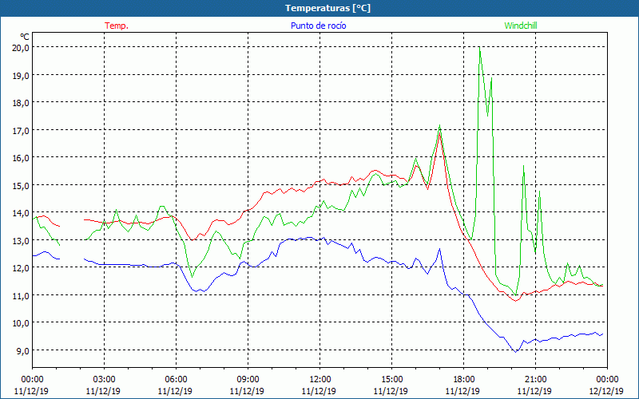Viewport: 639px width, 399px height.
Task: Click the 10,0 y-axis value
Action: pos(21,322)
